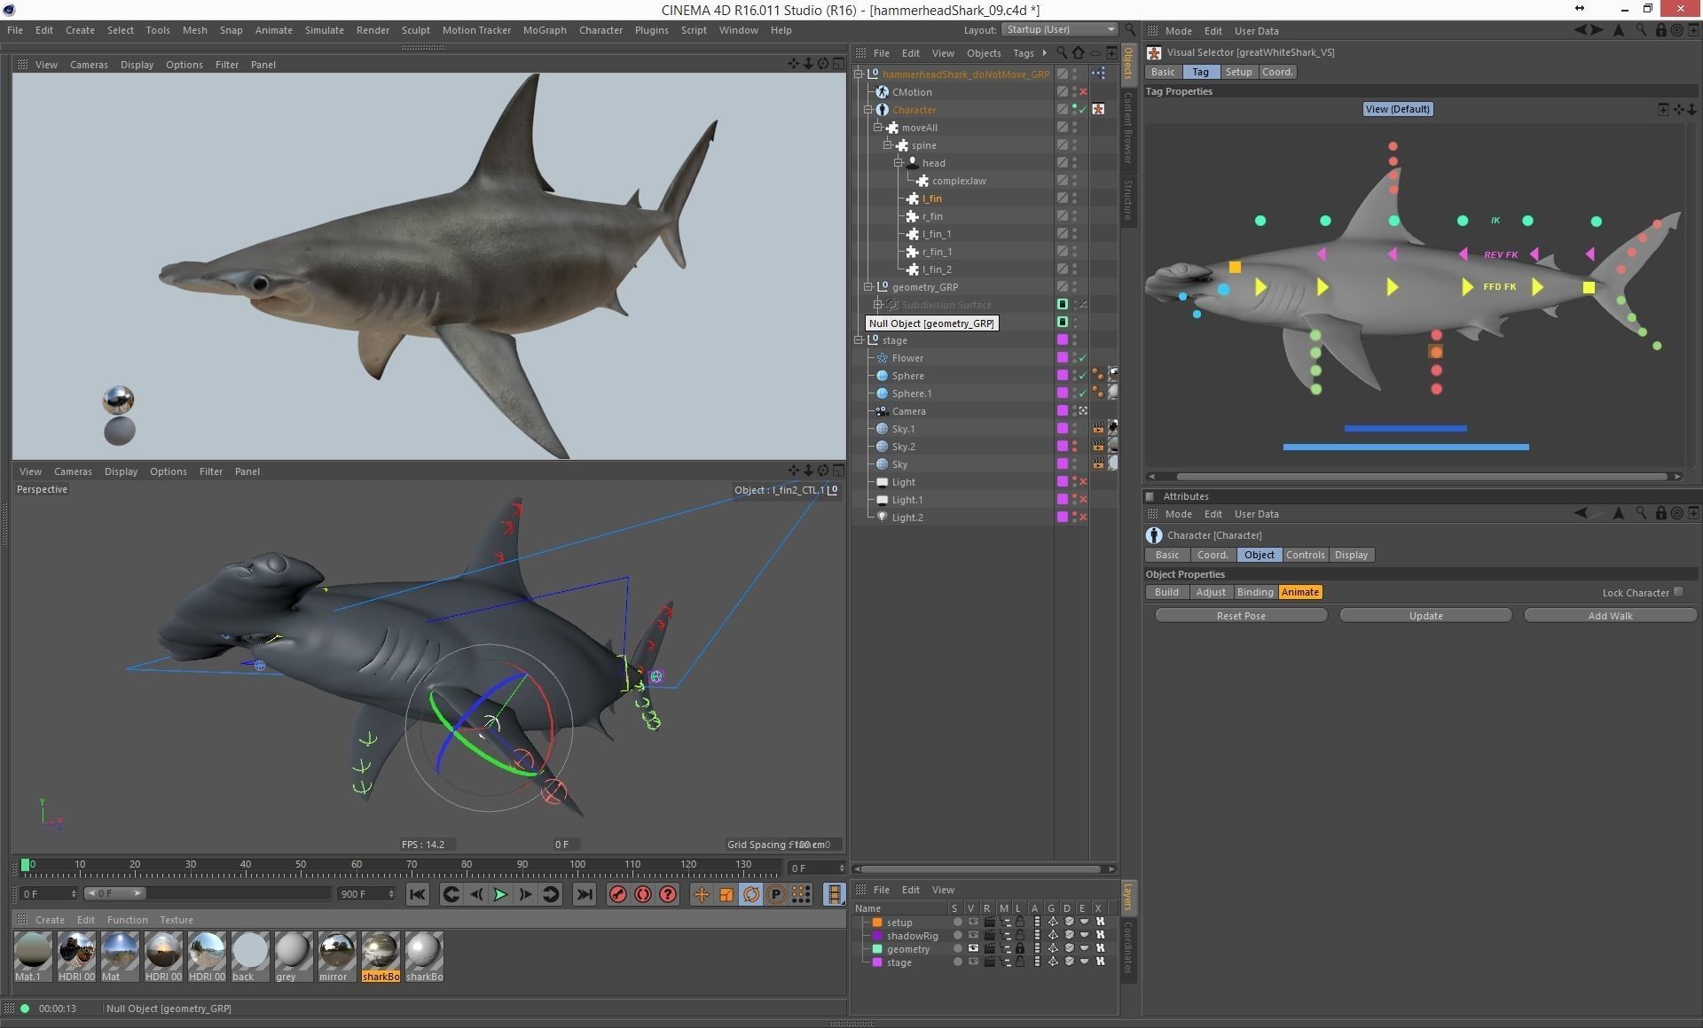Viewport: 1703px width, 1028px height.
Task: Click the Keyframe Selection question mark icon
Action: click(x=668, y=894)
